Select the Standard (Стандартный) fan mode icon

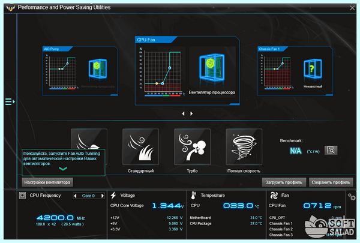click(x=140, y=147)
